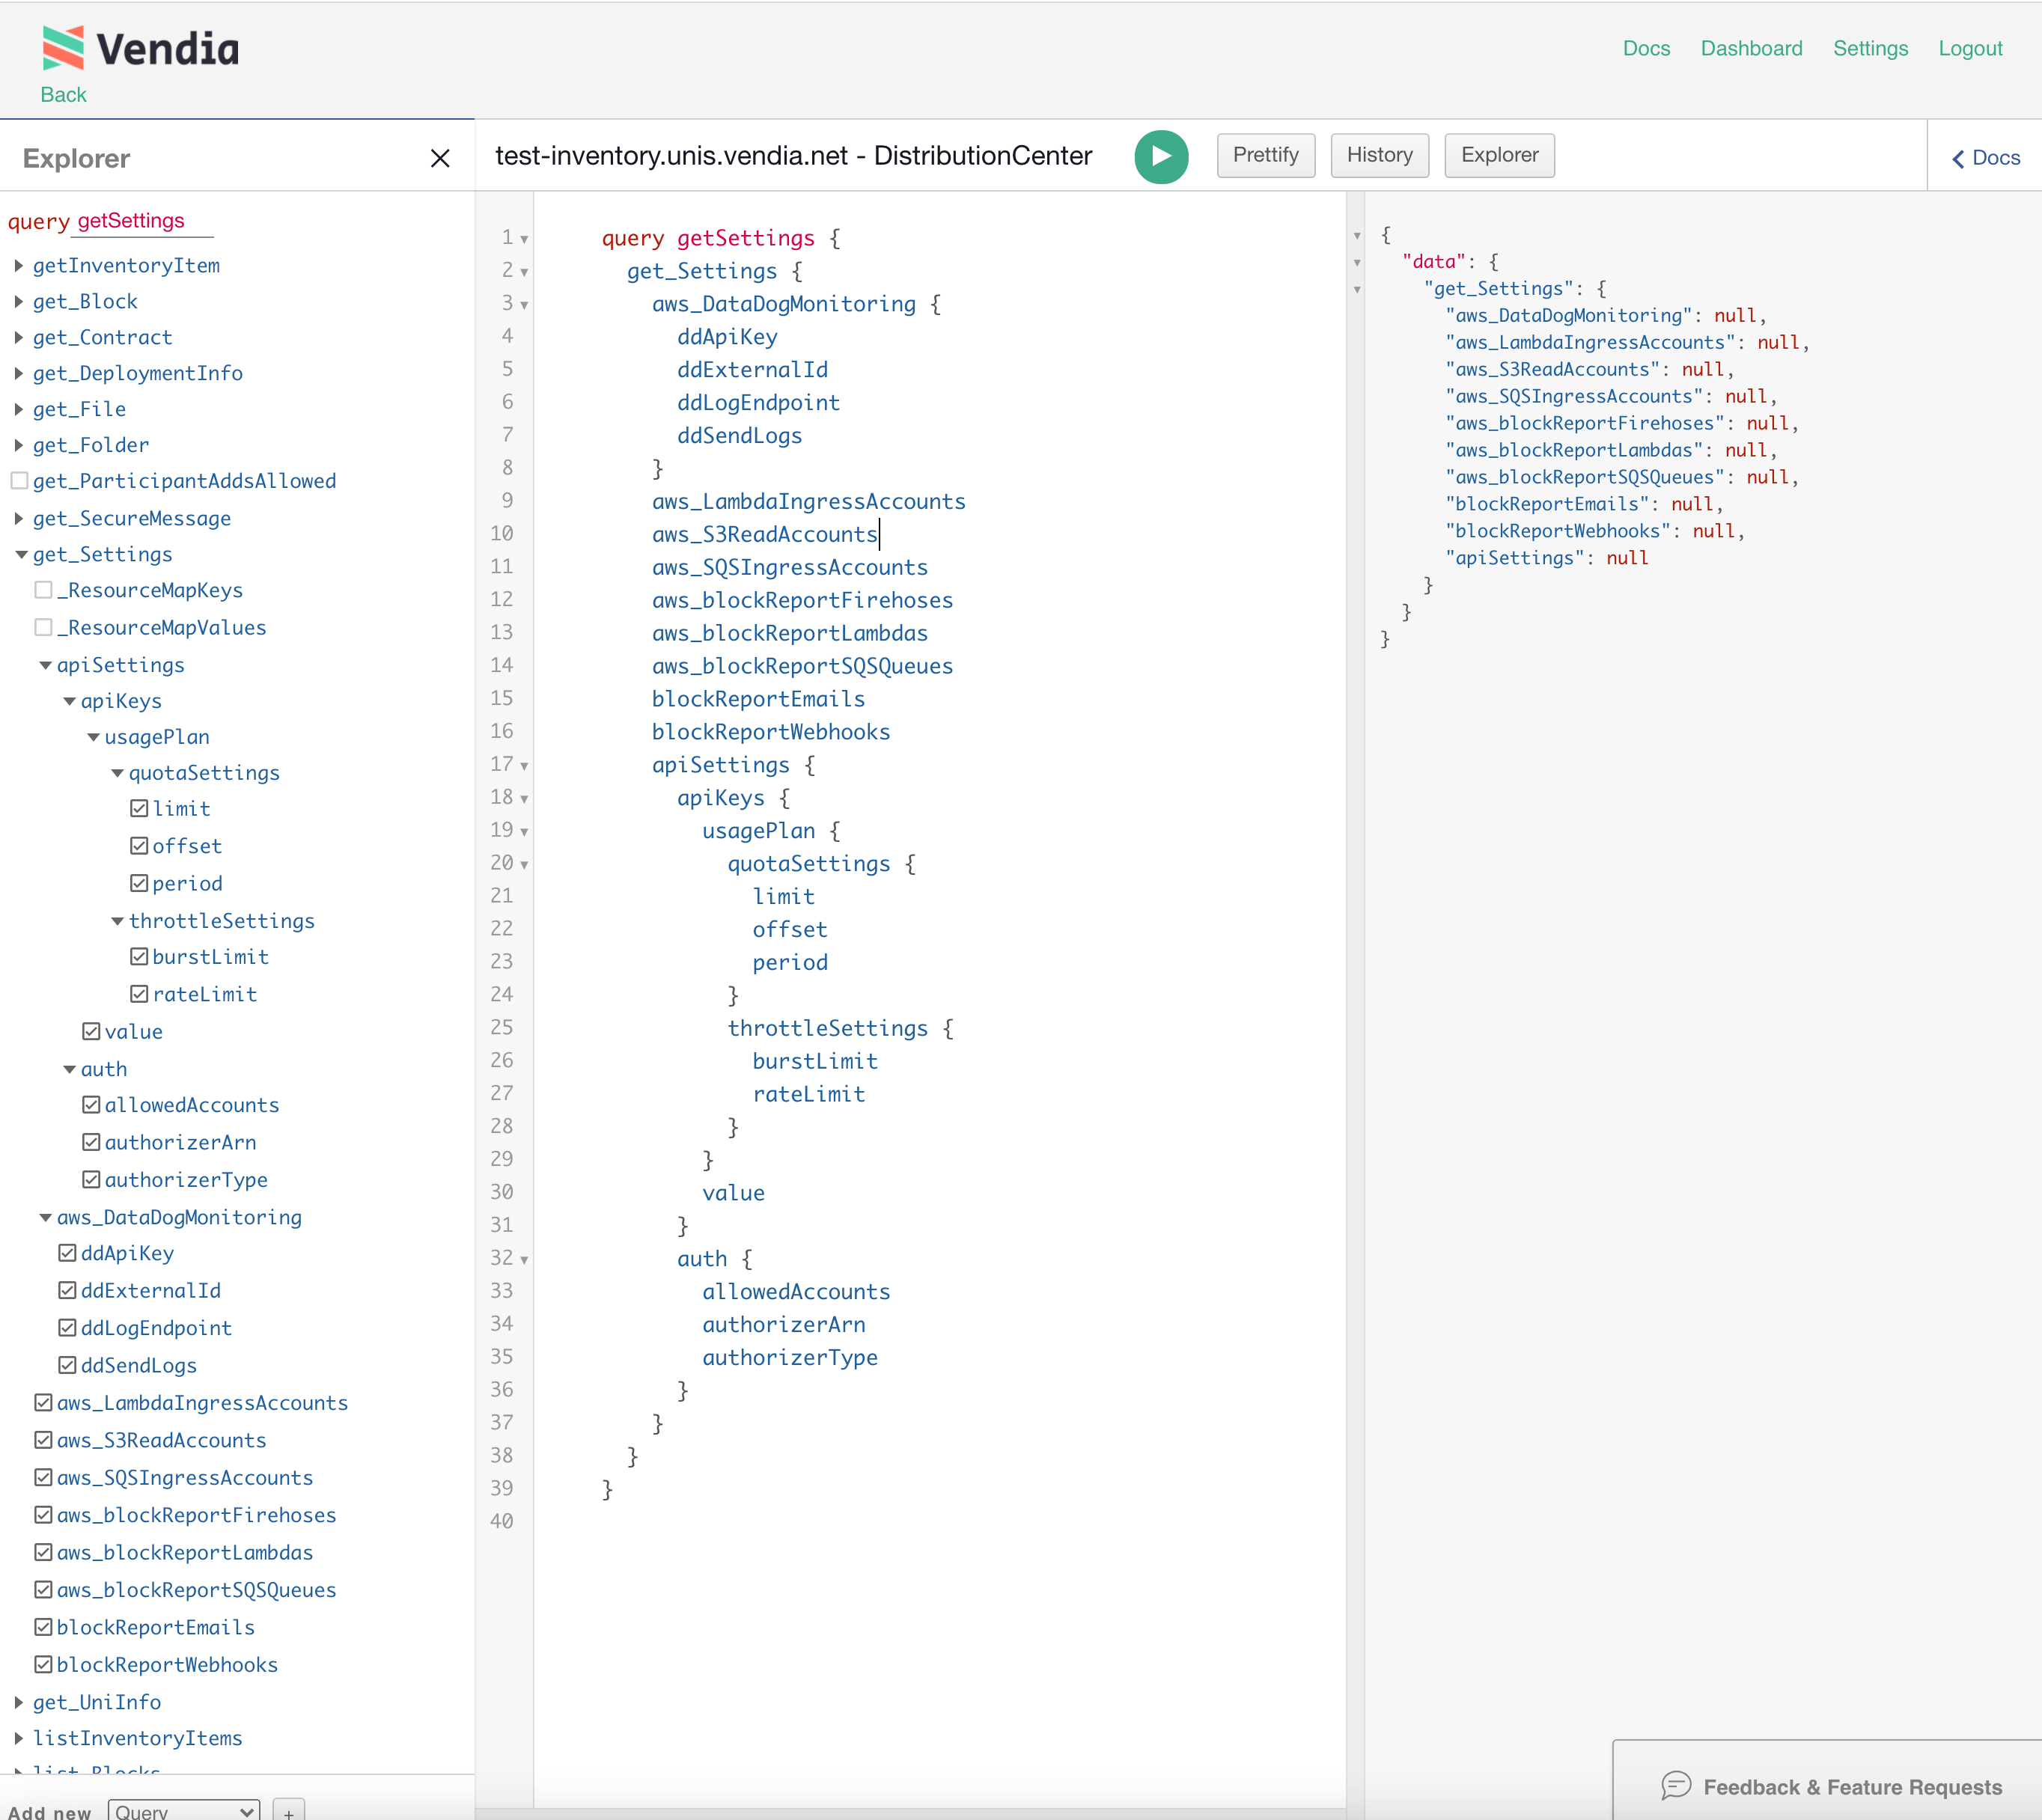Expand the get_Folder tree node
The width and height of the screenshot is (2042, 1820).
19,445
